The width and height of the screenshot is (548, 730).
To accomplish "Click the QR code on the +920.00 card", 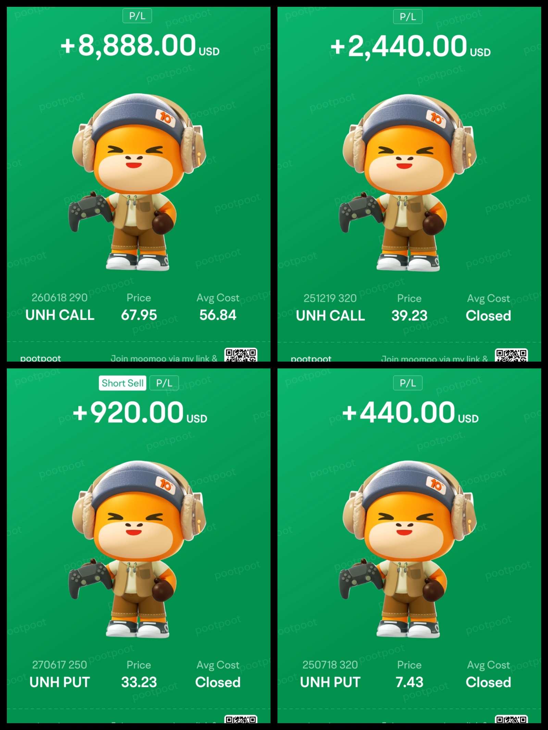I will (x=241, y=719).
